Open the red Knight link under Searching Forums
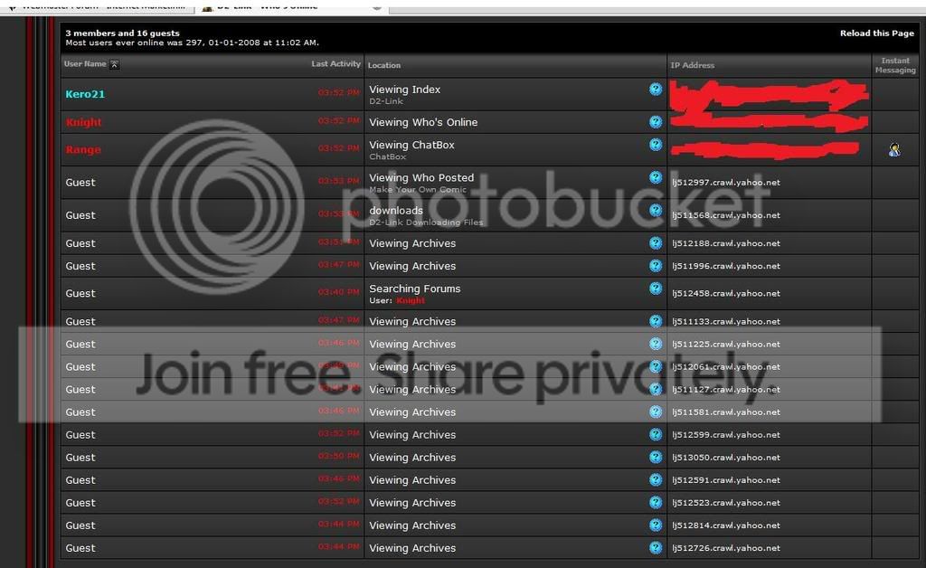The height and width of the screenshot is (568, 926). [x=411, y=300]
